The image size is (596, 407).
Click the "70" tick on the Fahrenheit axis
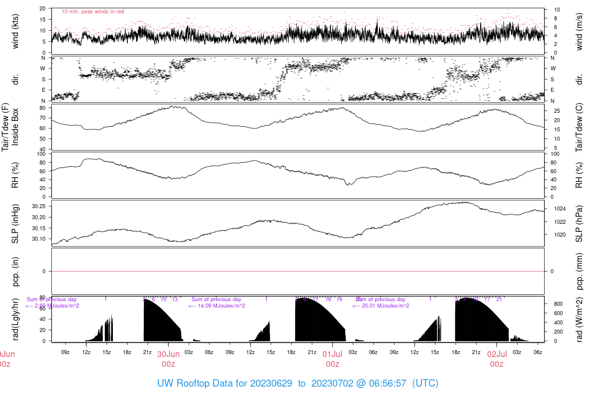42,118
